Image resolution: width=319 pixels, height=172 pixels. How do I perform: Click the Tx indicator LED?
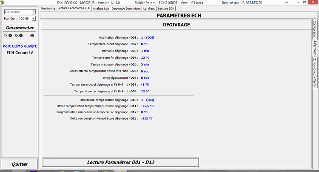coord(10,36)
